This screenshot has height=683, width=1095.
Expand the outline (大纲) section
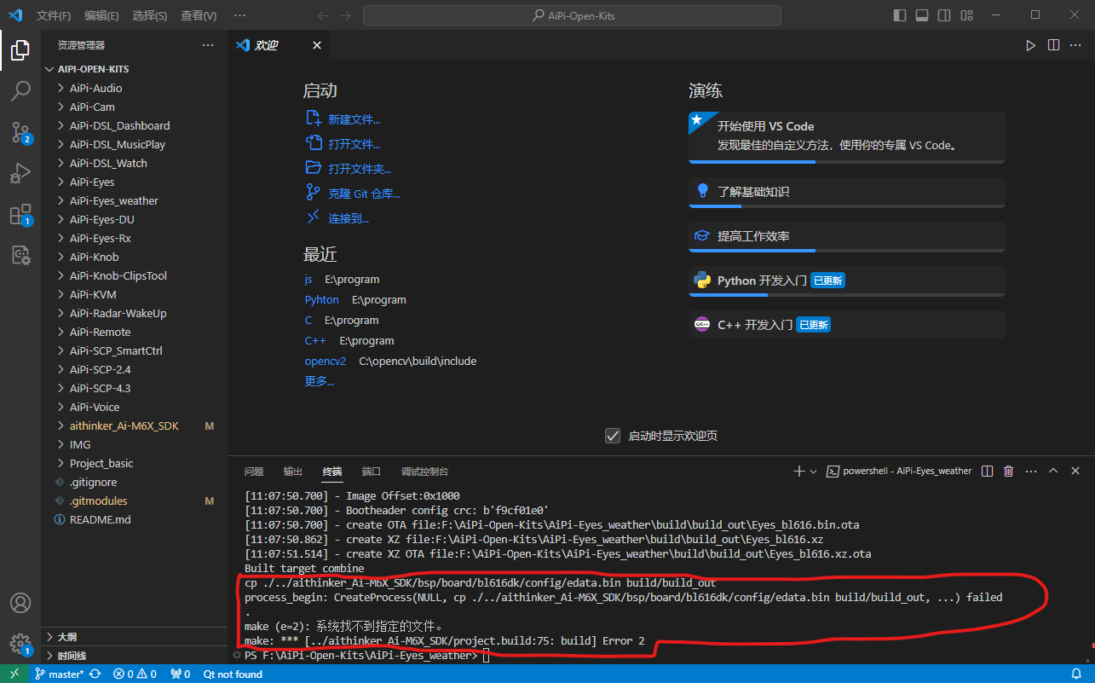point(134,637)
